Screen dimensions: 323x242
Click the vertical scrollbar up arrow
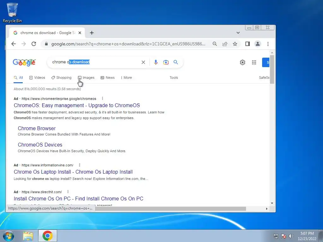(272, 53)
